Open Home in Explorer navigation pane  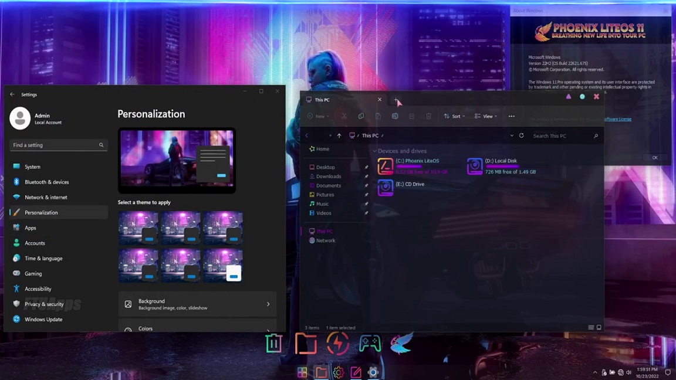(319, 149)
